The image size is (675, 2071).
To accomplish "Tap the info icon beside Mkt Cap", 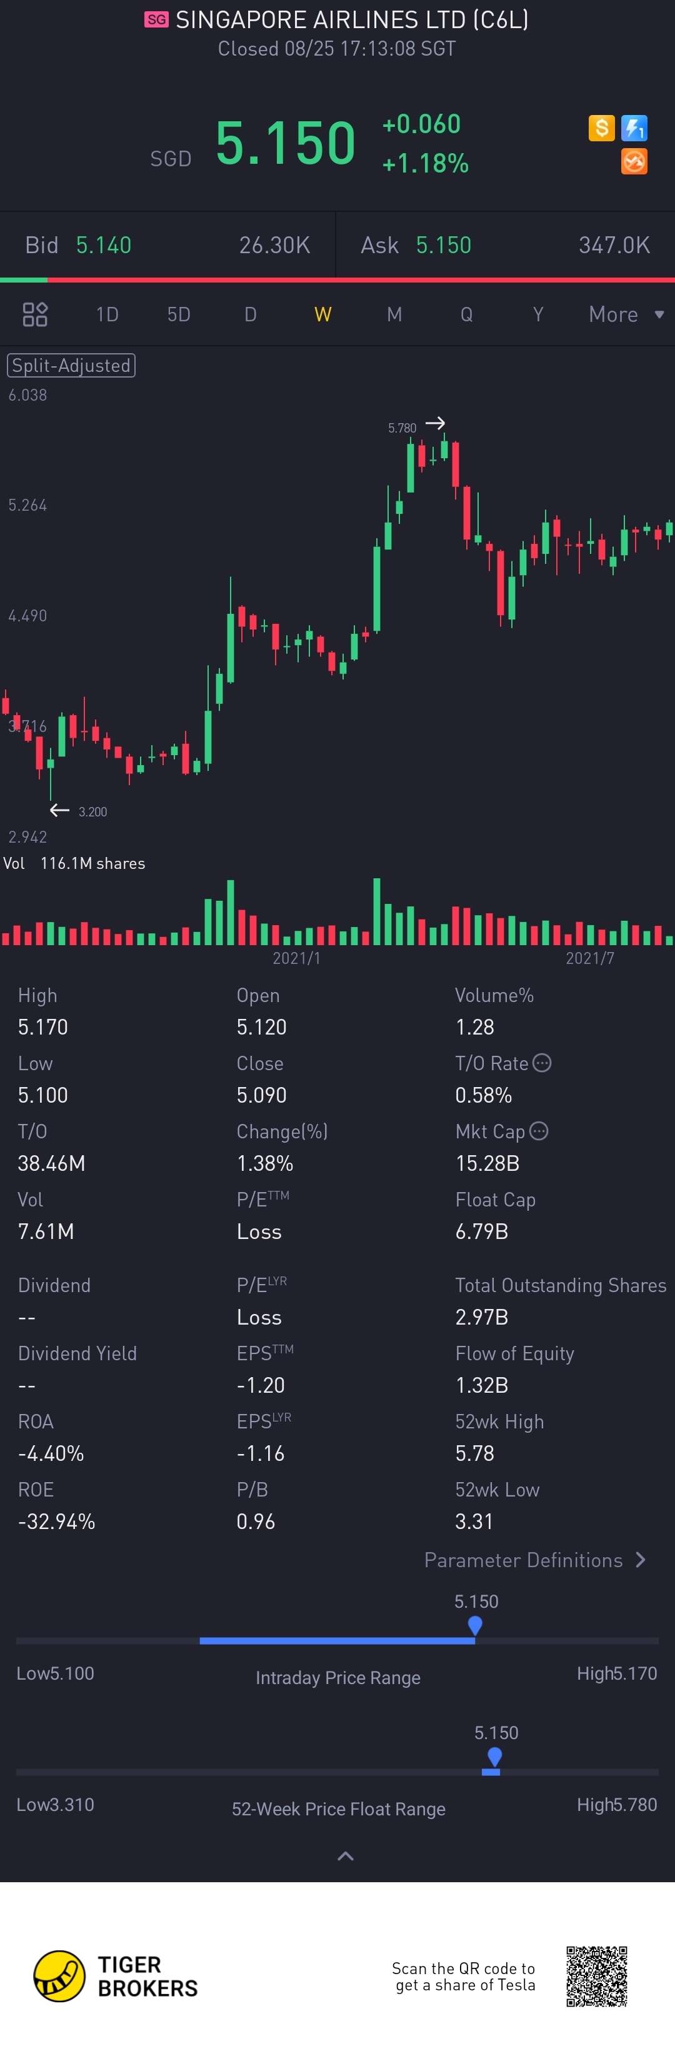I will (539, 1131).
